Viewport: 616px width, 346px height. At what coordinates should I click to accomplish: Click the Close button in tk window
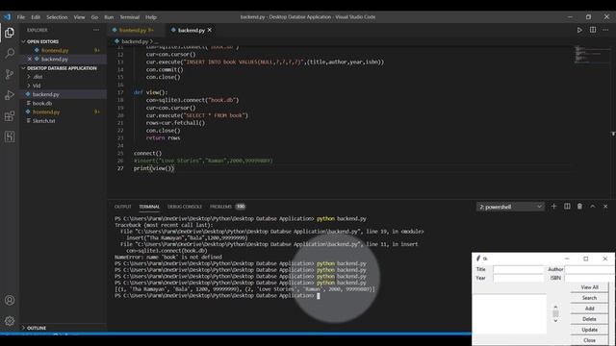pos(589,340)
